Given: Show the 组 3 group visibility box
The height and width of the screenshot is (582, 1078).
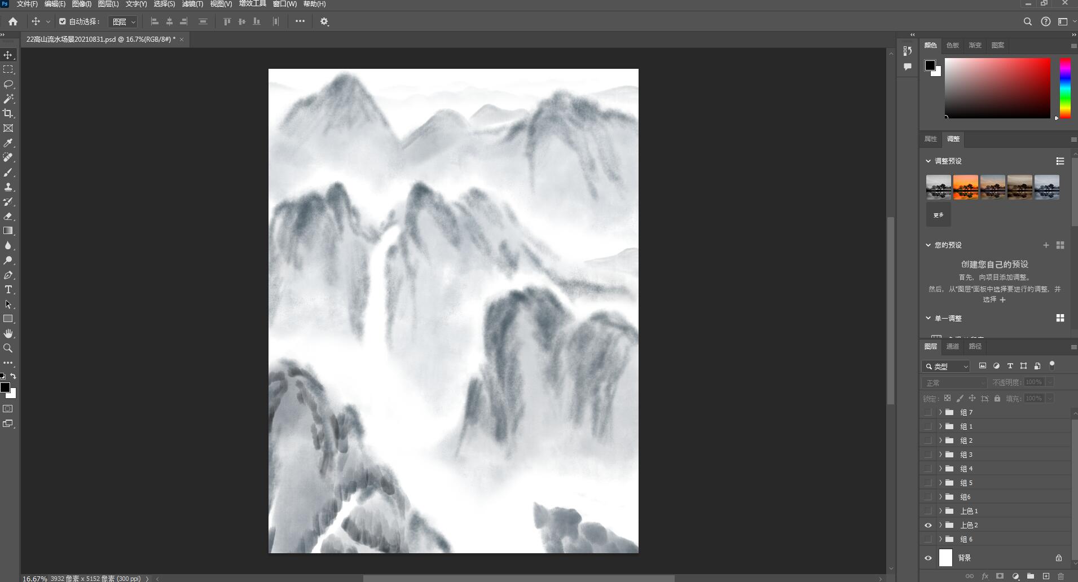Looking at the screenshot, I should 928,455.
